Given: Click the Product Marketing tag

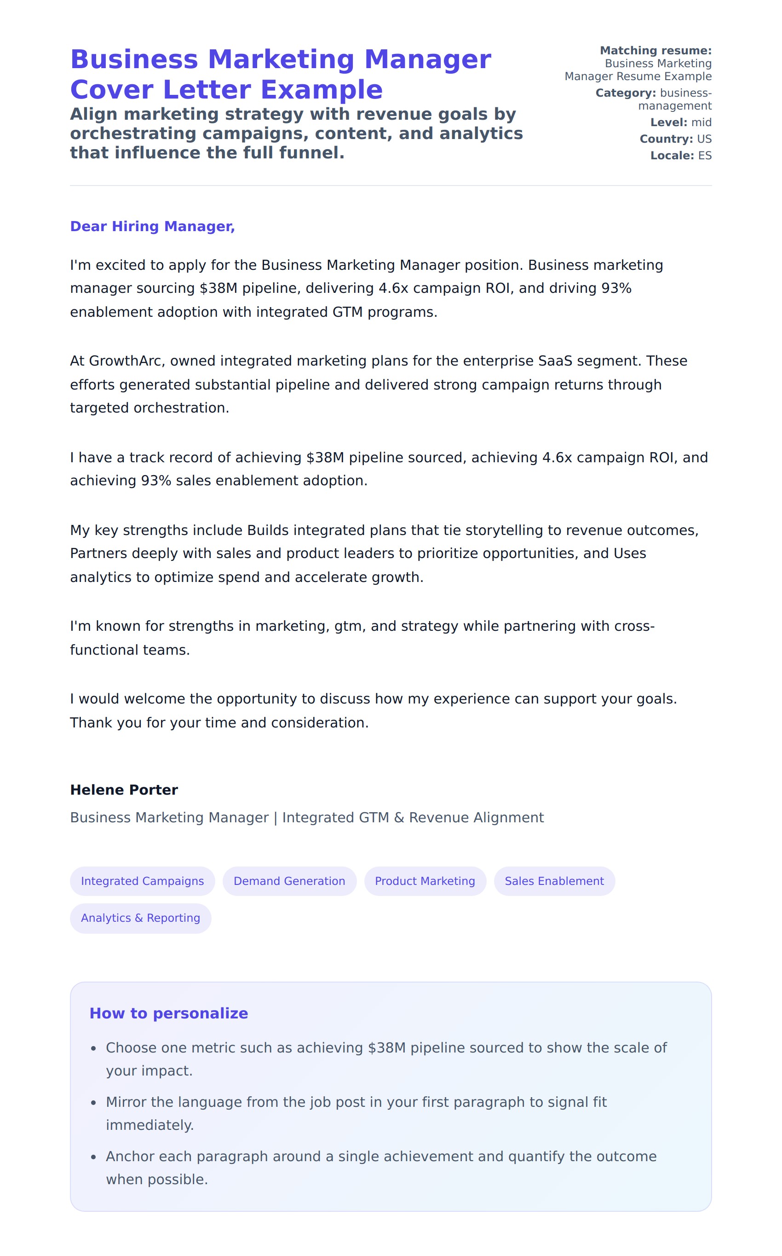Looking at the screenshot, I should pyautogui.click(x=425, y=881).
